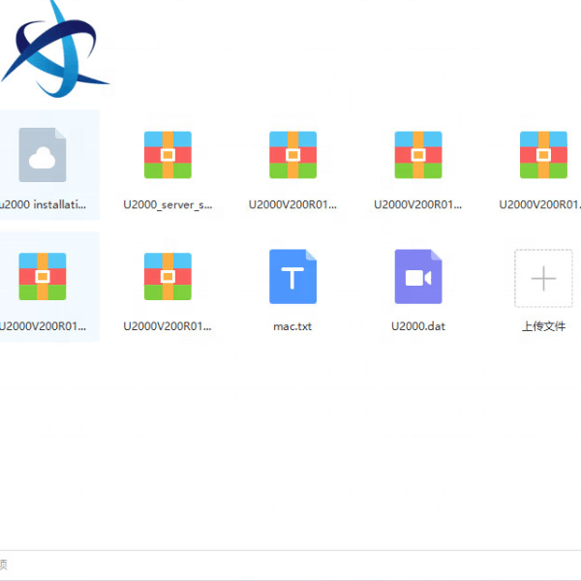This screenshot has height=581, width=581.
Task: Click the U2000_server_s... file name text
Action: tap(168, 205)
